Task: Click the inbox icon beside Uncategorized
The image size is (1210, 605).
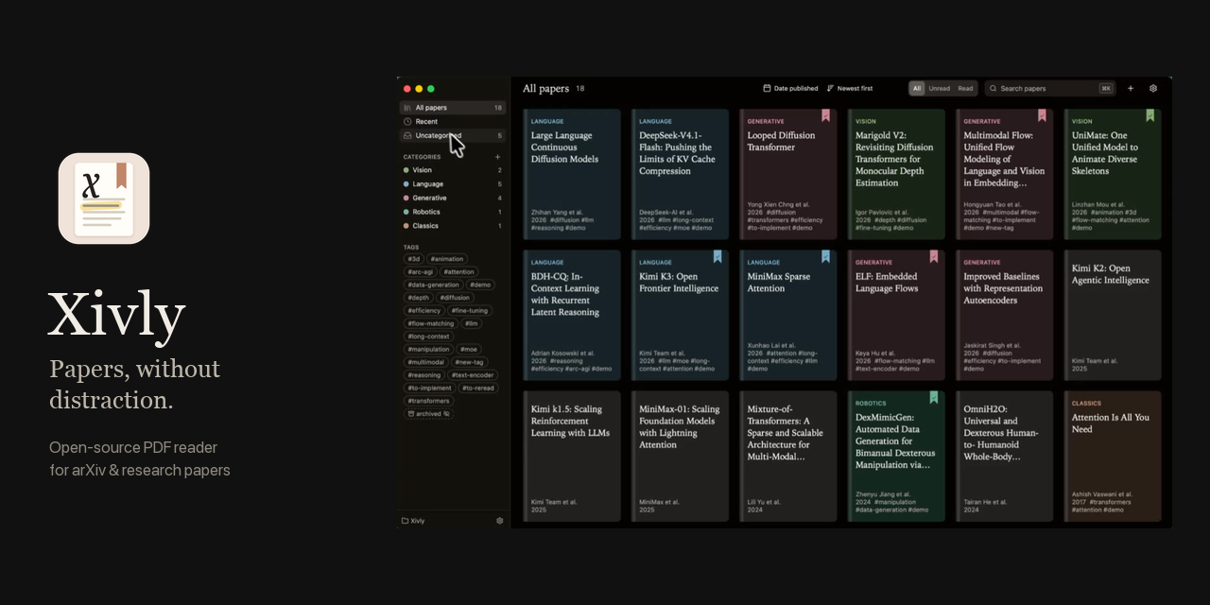Action: (x=407, y=135)
